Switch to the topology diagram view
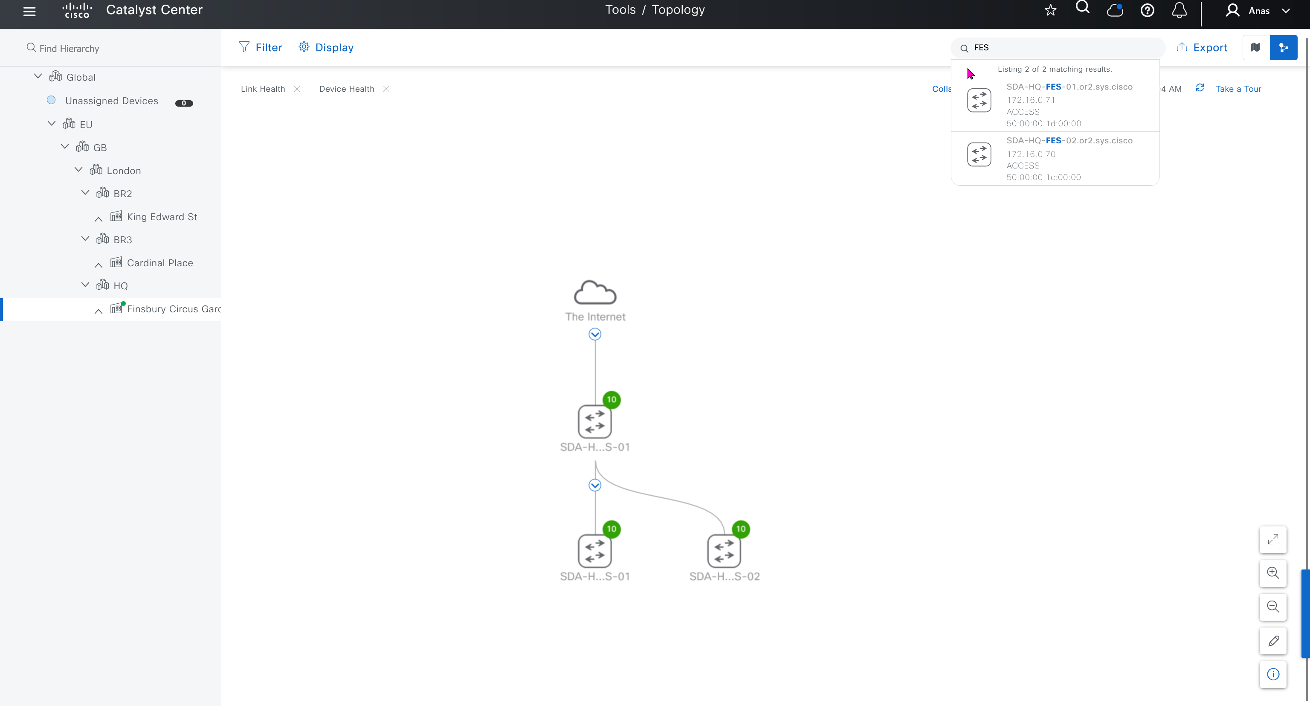 click(x=1284, y=47)
